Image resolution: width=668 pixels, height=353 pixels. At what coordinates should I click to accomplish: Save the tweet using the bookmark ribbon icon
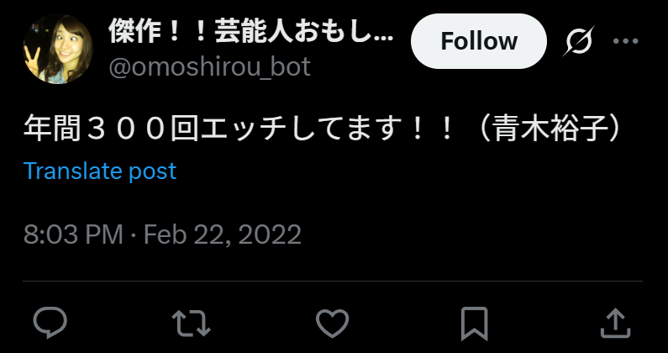(474, 324)
